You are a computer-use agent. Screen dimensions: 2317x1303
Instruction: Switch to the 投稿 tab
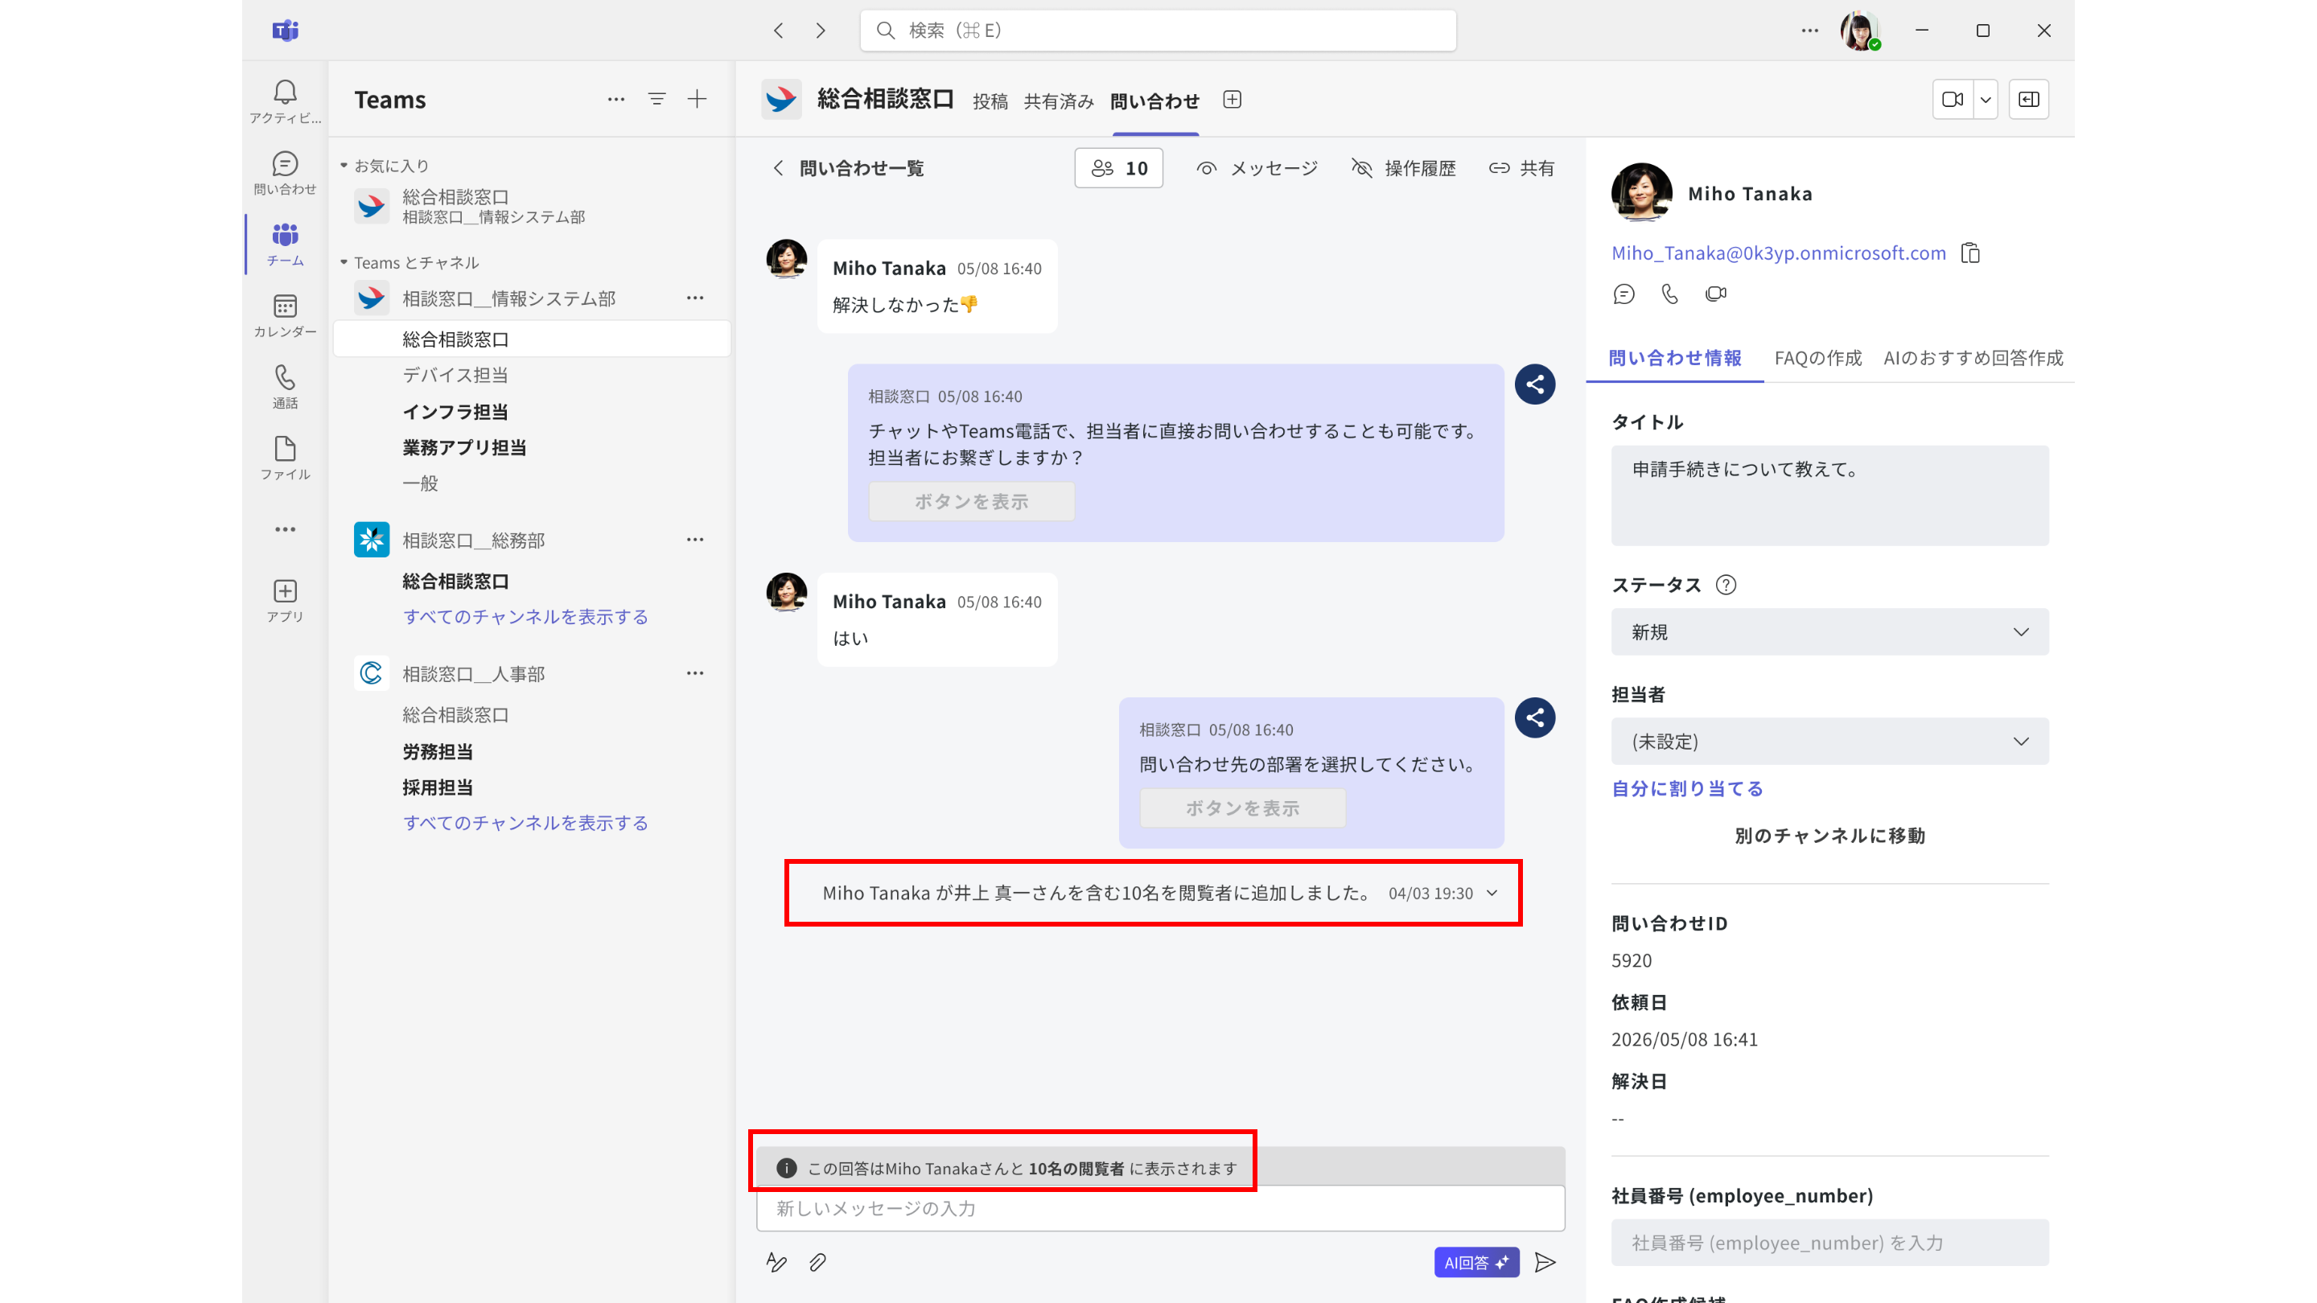(990, 101)
